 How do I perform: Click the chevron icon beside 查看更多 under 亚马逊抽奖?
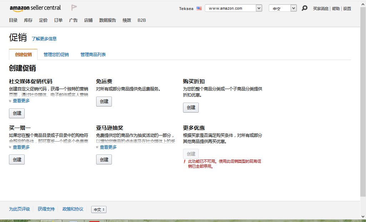97,147
